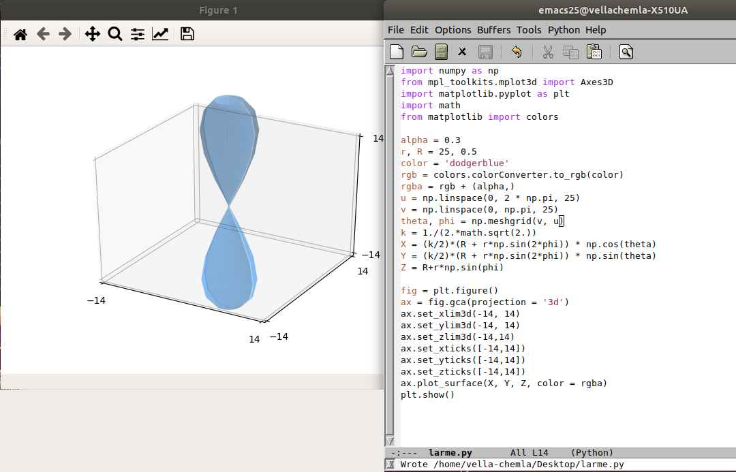
Task: Click the Open file folder icon
Action: click(x=419, y=52)
